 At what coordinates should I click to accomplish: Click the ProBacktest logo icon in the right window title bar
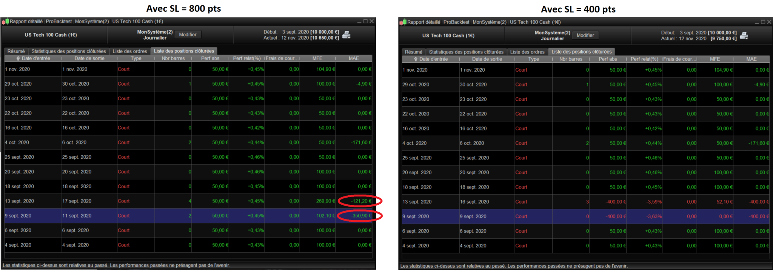pyautogui.click(x=403, y=22)
